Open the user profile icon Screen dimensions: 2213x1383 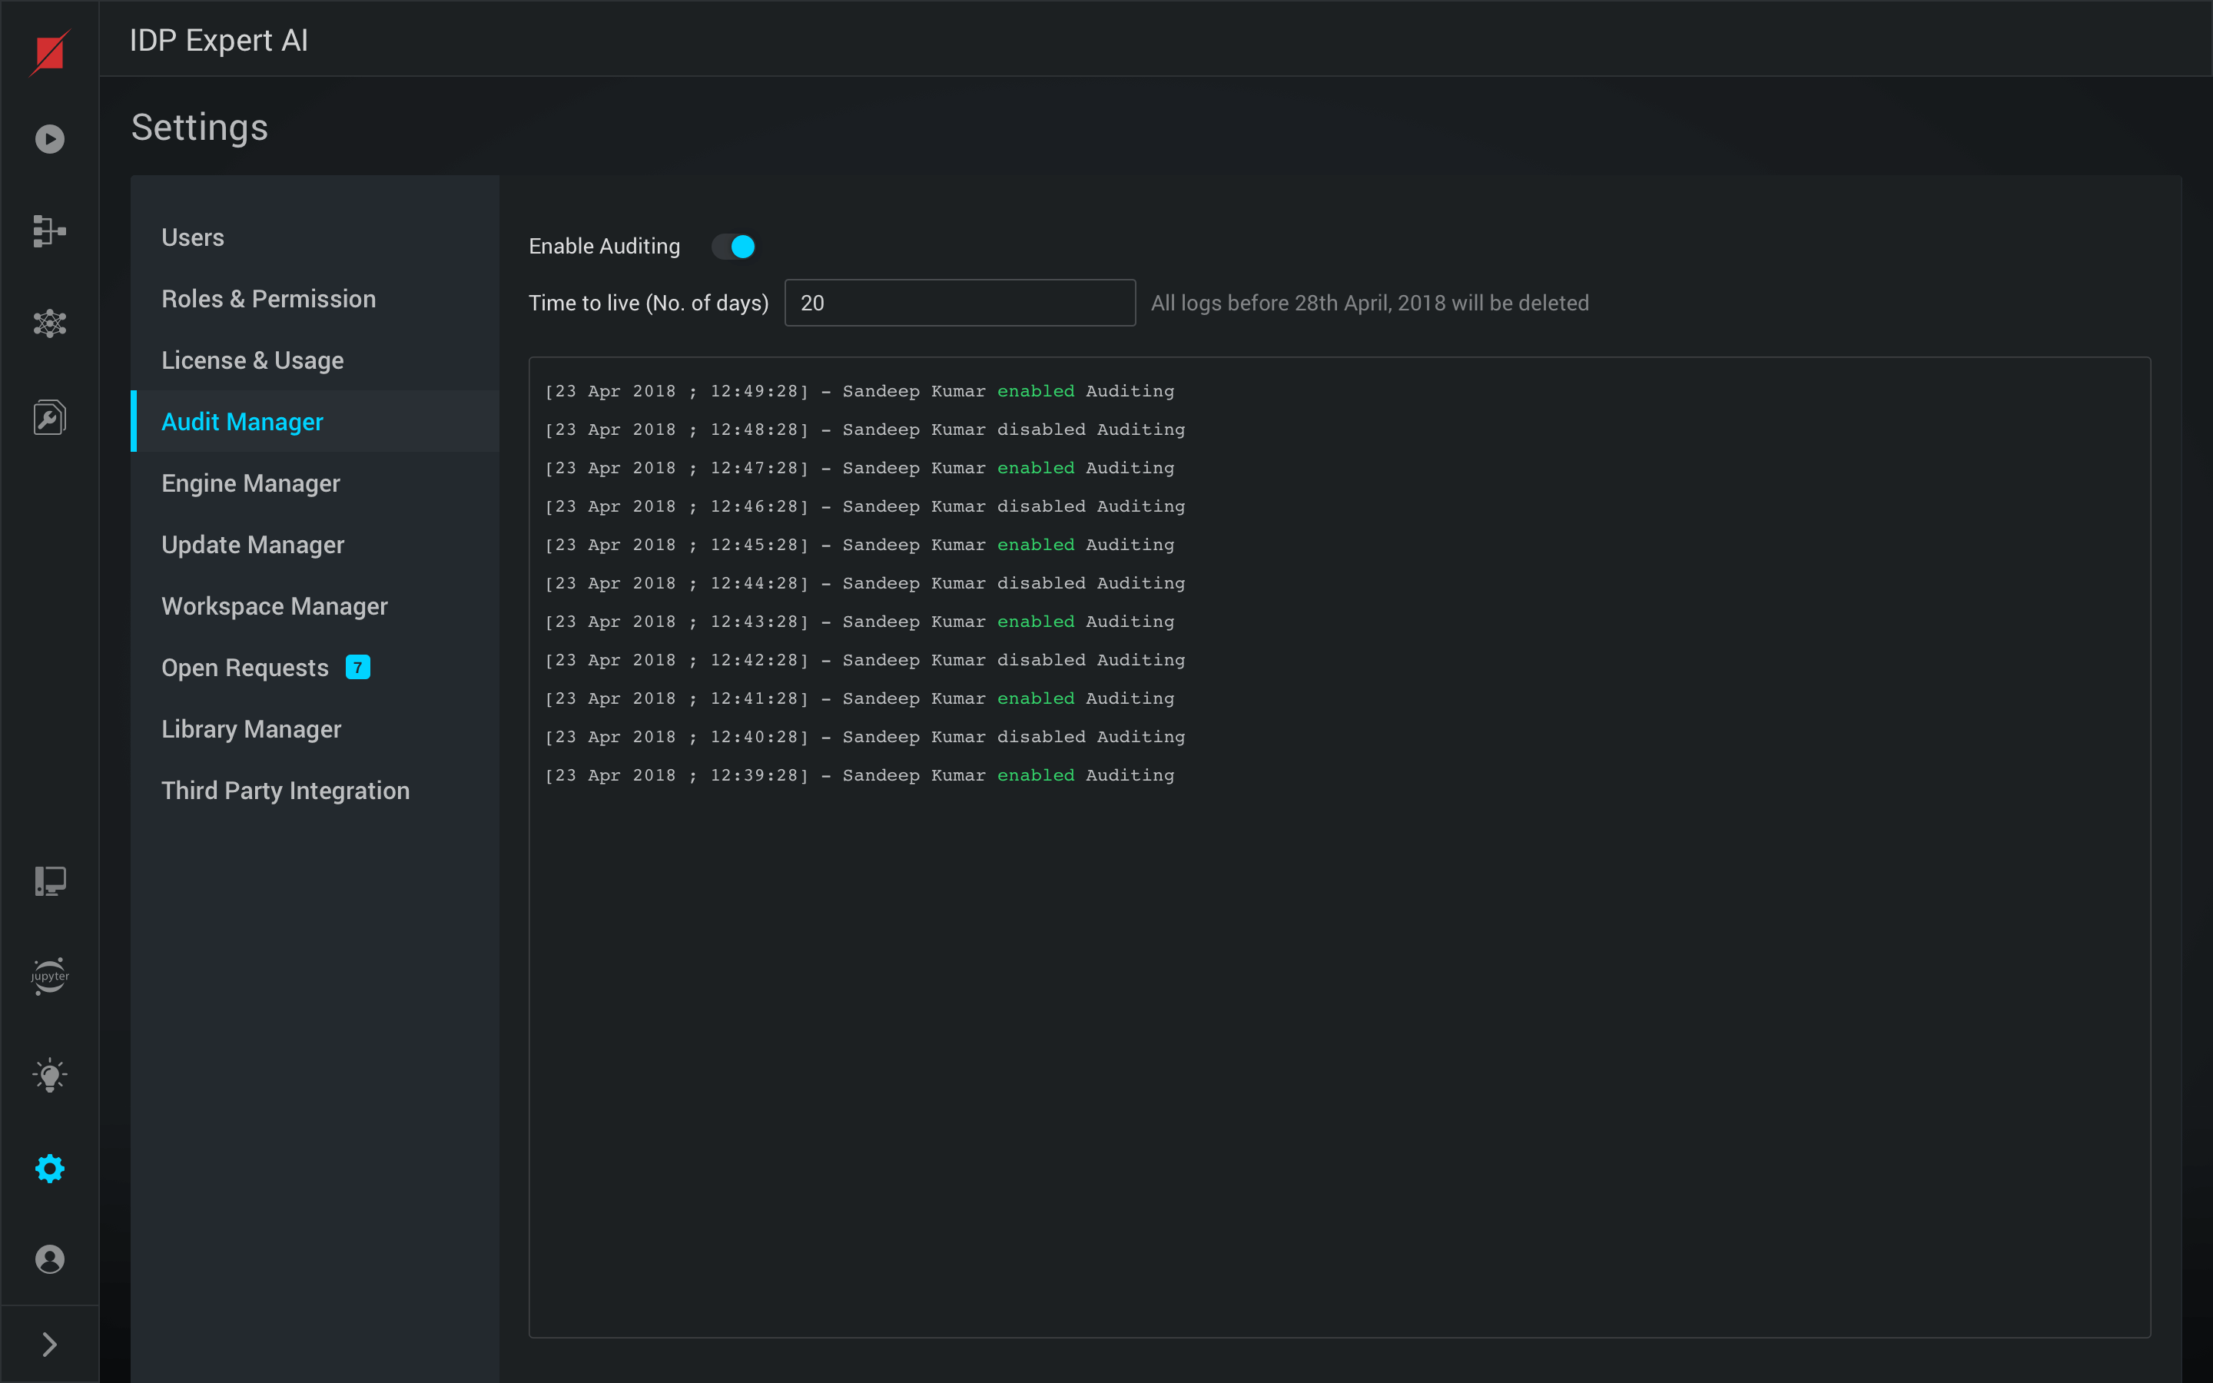[x=49, y=1259]
